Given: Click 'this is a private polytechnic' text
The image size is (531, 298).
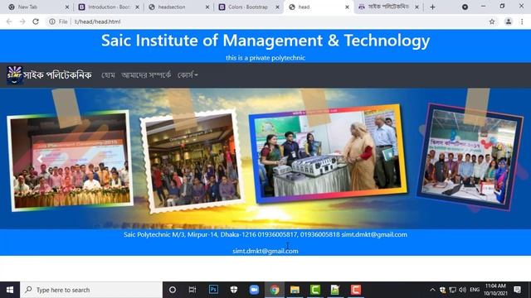Looking at the screenshot, I should point(265,58).
